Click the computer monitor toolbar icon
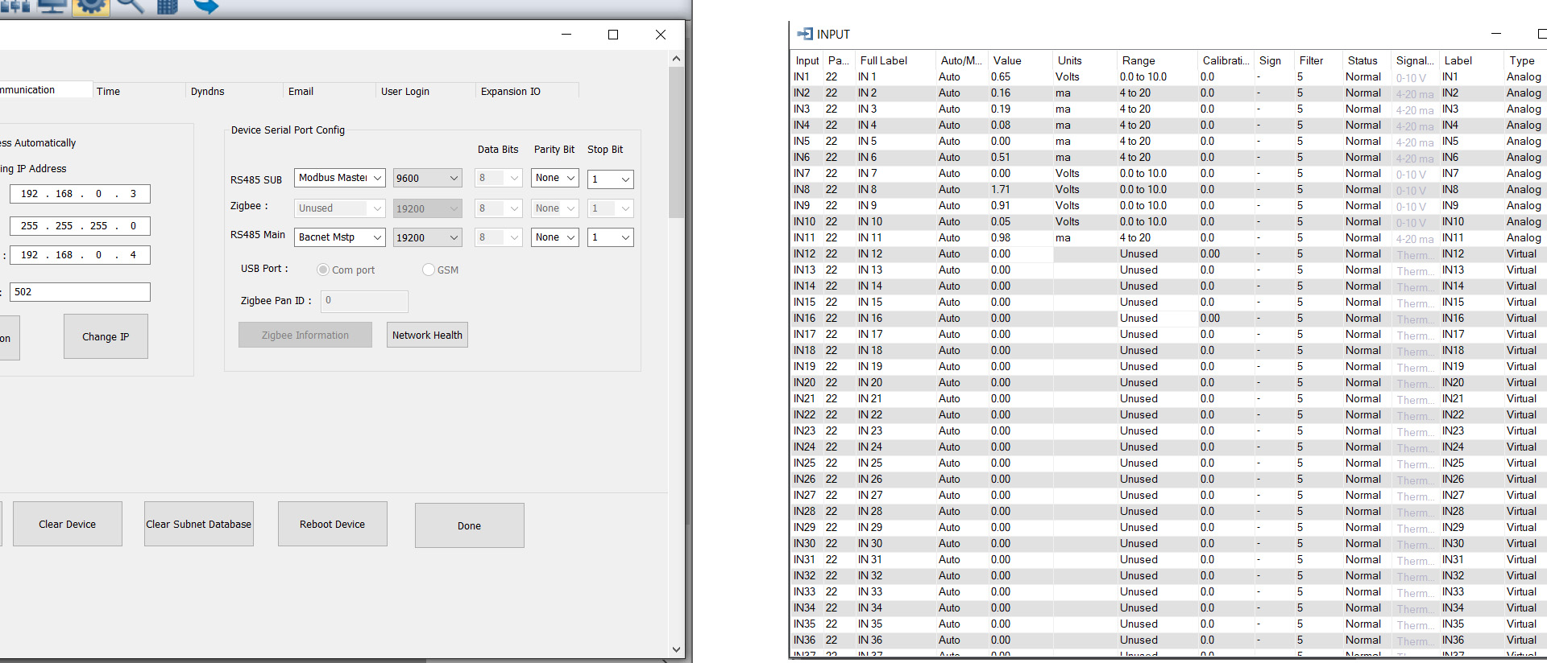The width and height of the screenshot is (1547, 663). coord(52,6)
